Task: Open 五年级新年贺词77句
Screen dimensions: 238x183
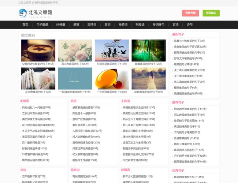Action: coord(34,176)
